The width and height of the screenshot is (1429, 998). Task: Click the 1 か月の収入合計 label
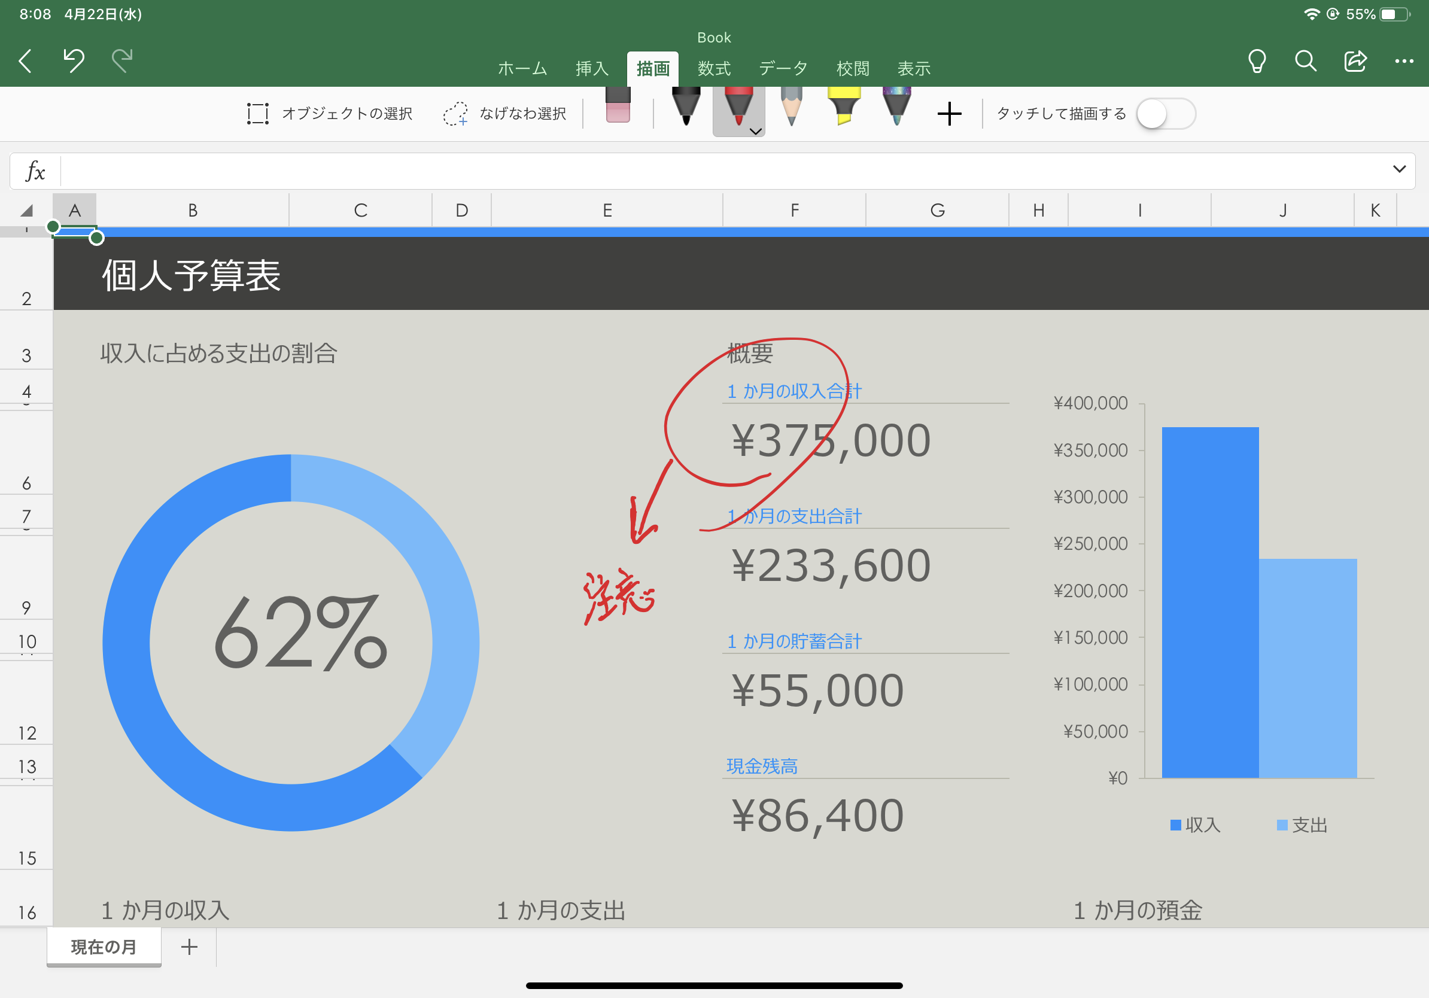point(794,391)
